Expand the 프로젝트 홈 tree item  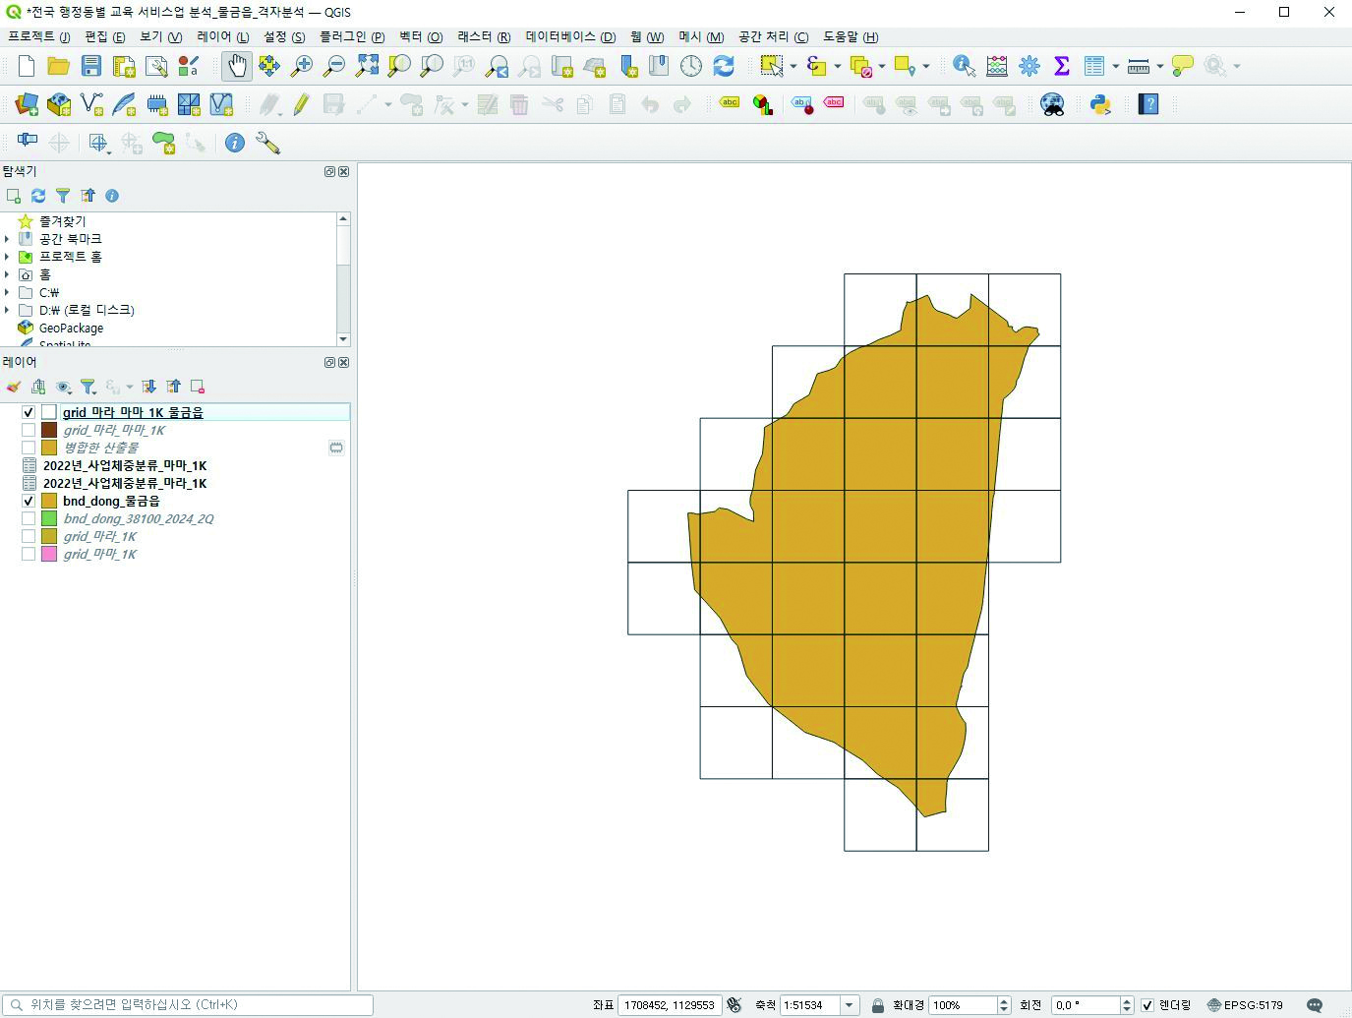click(x=8, y=257)
